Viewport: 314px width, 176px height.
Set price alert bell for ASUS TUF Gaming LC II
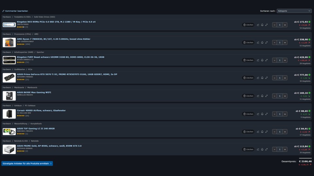point(262,132)
